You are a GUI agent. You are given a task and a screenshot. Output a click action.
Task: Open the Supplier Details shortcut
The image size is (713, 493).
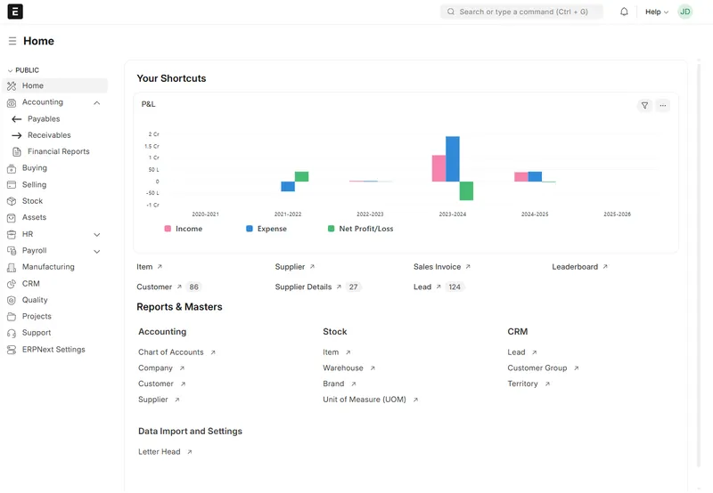tap(317, 287)
